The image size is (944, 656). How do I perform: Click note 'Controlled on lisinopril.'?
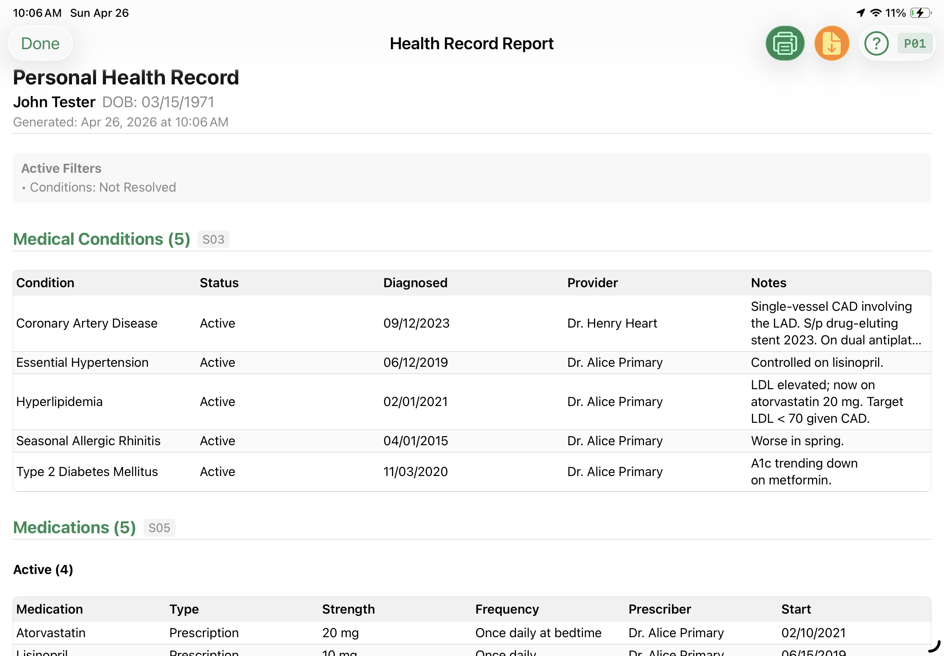click(816, 362)
